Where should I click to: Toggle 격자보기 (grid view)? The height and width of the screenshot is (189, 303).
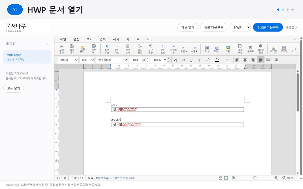[128, 49]
